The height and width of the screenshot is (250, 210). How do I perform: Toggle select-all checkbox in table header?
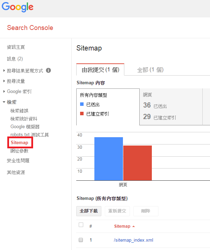pos(81,225)
